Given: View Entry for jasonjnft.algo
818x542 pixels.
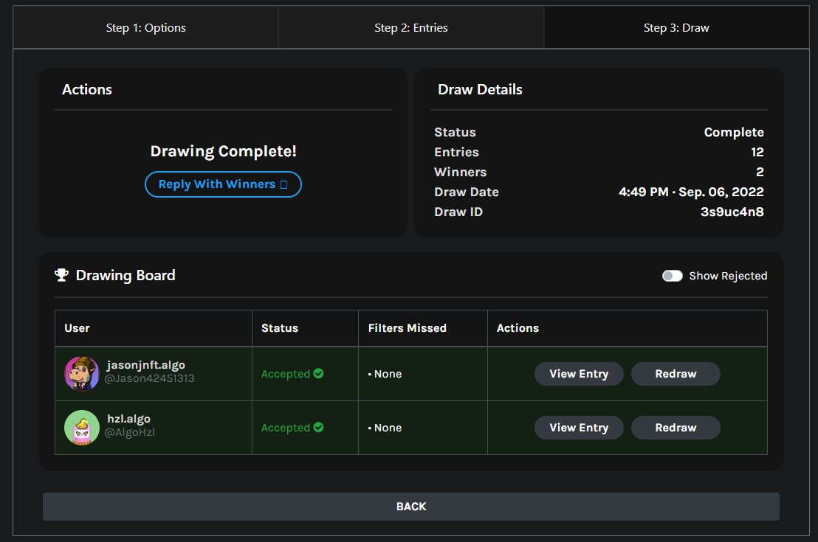Looking at the screenshot, I should (x=579, y=374).
